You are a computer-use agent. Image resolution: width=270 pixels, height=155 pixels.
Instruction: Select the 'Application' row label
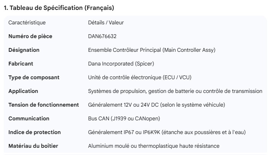coord(23,91)
